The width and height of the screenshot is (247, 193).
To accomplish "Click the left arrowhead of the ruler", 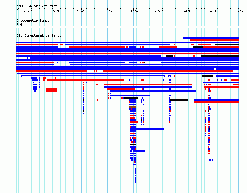I will 17,9.
